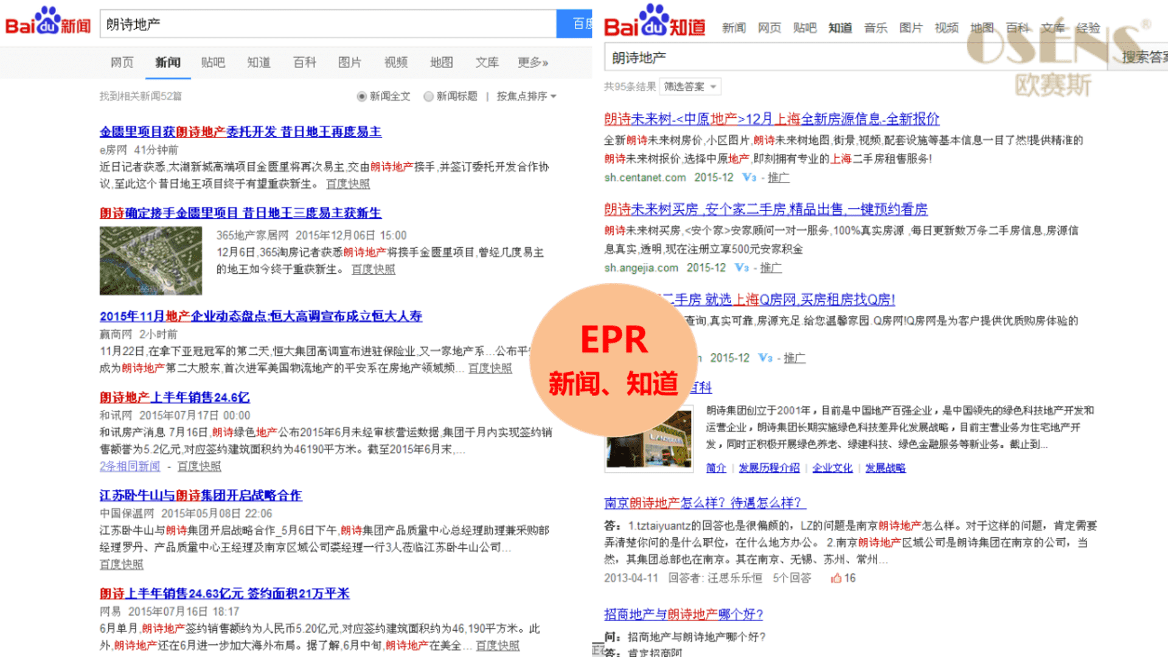Open headline 江苏卧牛山与朗诗集团开启战略合作
This screenshot has width=1168, height=657.
click(x=201, y=495)
